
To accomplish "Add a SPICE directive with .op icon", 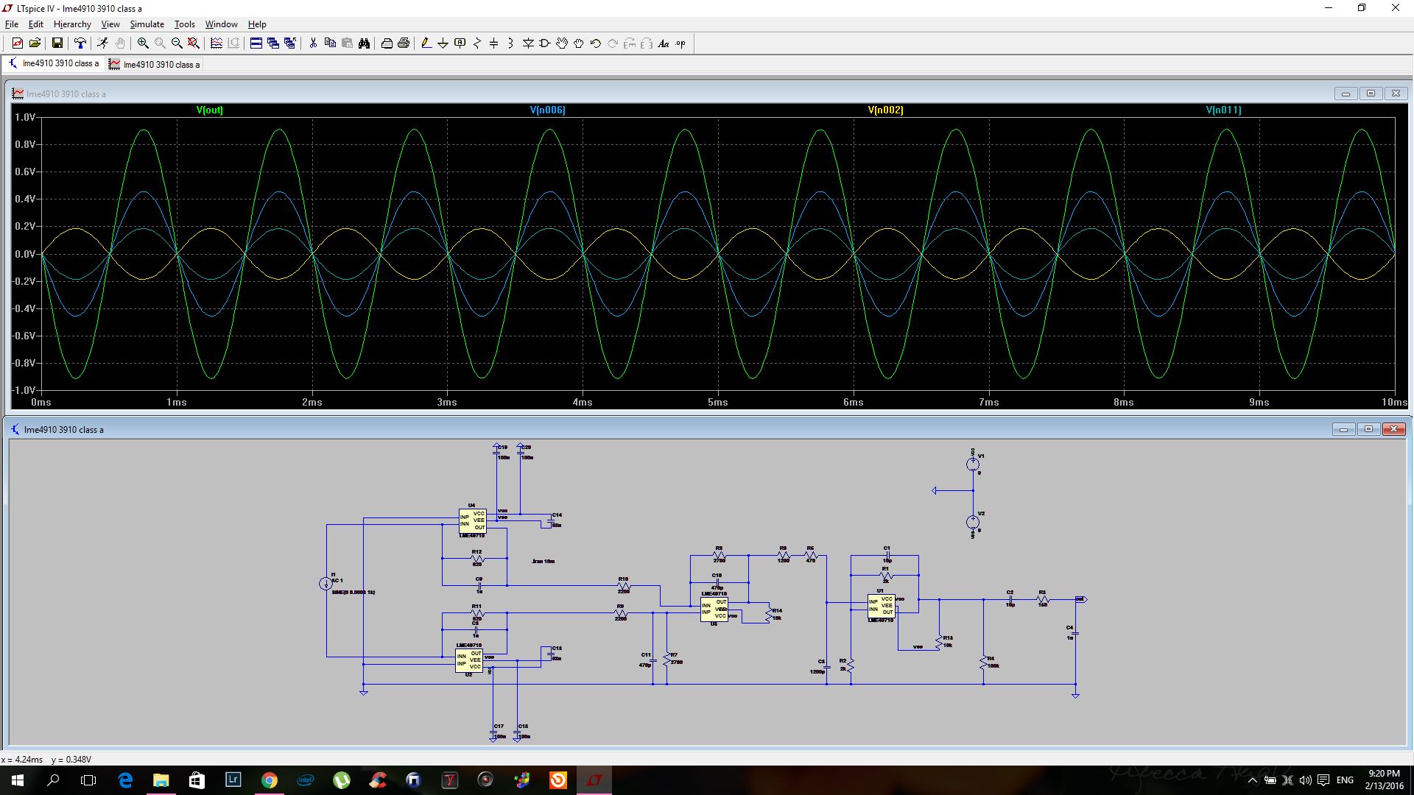I will pos(680,43).
